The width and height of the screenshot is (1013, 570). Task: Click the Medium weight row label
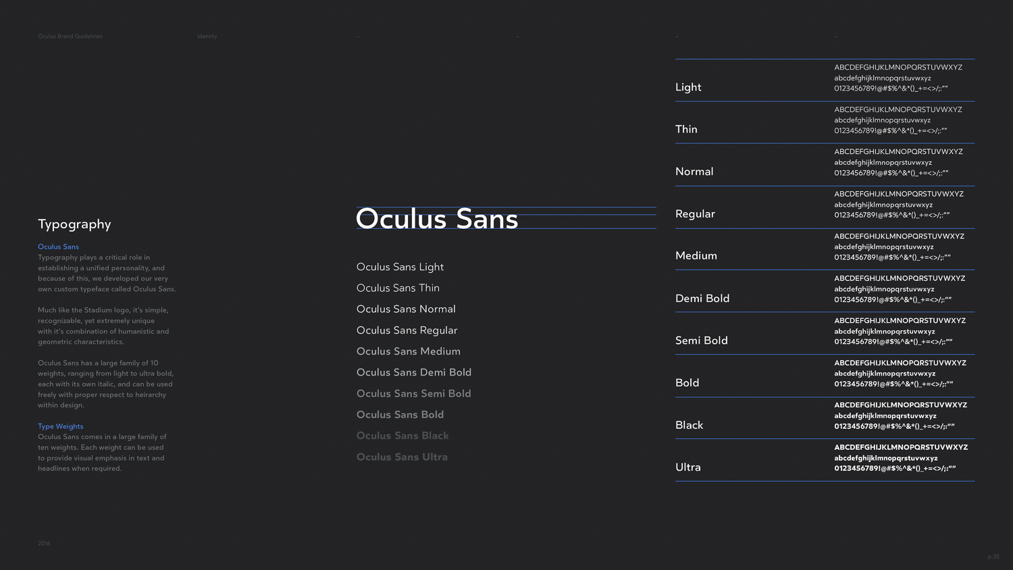[x=696, y=255]
